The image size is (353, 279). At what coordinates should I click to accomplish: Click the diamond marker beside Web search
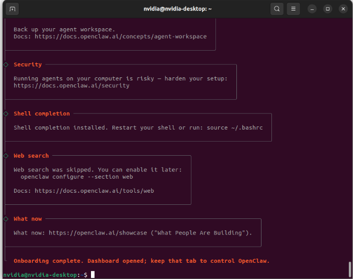(6, 156)
